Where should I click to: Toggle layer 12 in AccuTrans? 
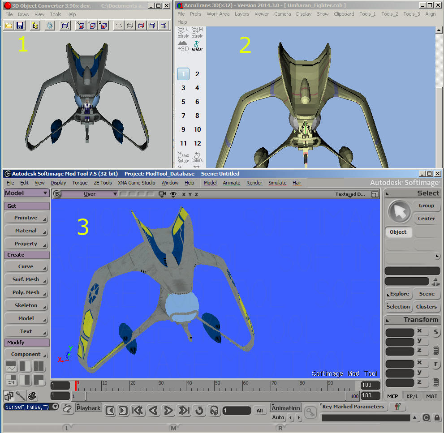(197, 143)
